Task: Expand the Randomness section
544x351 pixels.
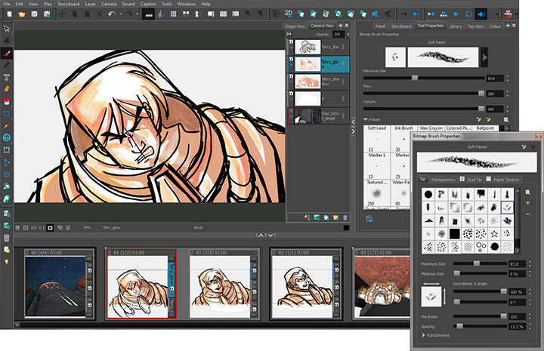Action: 423,336
